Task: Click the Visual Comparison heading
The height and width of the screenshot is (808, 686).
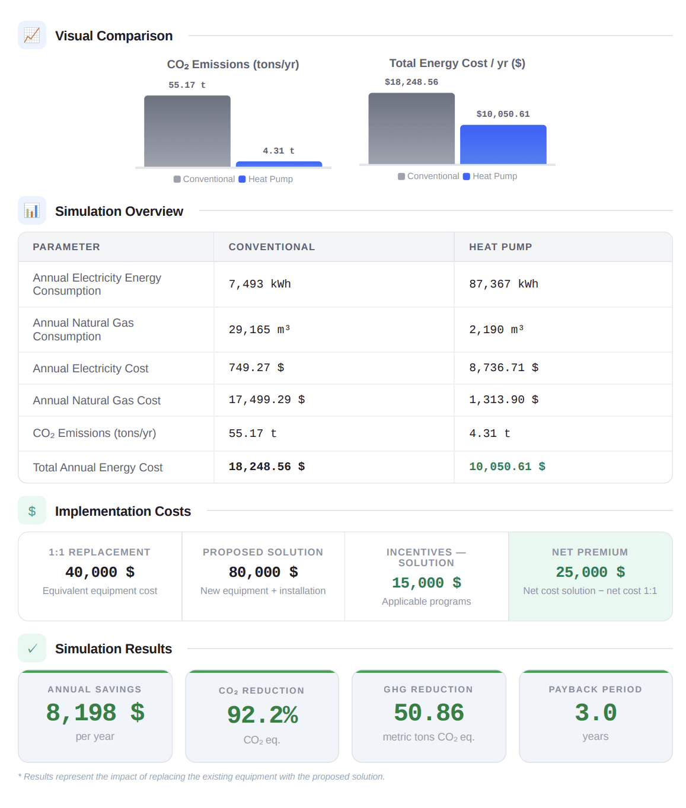Action: [x=114, y=36]
